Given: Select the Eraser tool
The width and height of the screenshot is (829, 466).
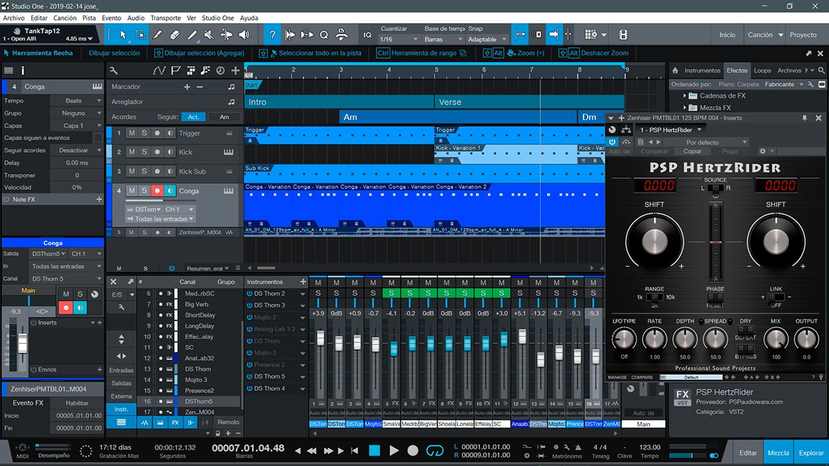Looking at the screenshot, I should pyautogui.click(x=175, y=35).
